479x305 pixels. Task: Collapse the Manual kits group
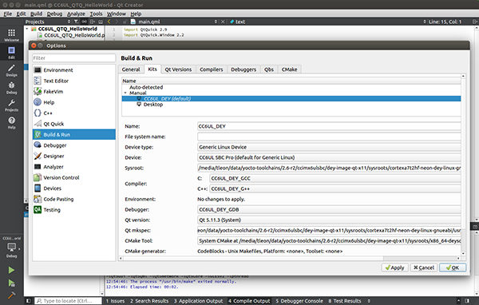point(125,93)
